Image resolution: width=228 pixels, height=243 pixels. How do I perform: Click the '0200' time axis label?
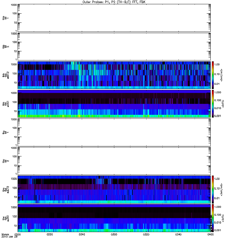tap(18, 234)
